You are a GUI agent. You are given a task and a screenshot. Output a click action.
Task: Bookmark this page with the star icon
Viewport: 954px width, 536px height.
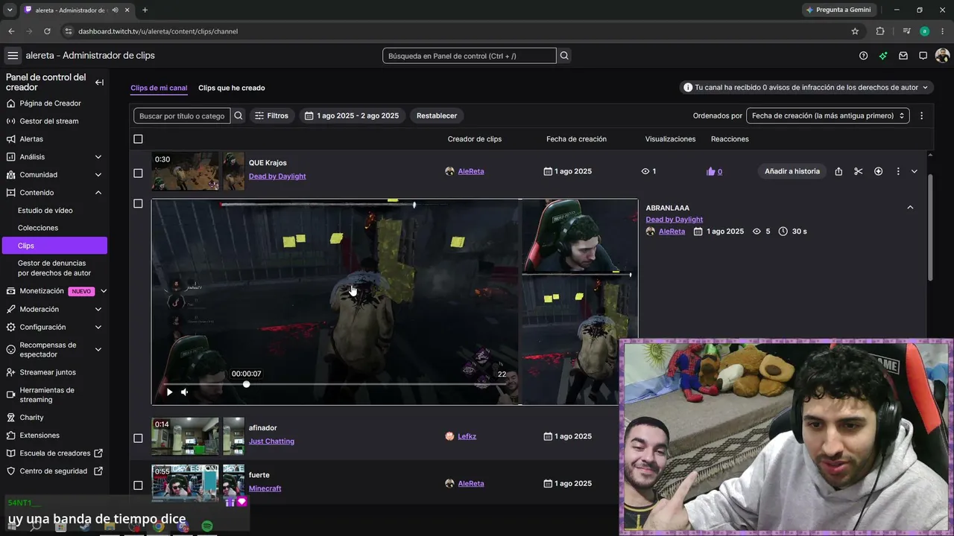[855, 31]
